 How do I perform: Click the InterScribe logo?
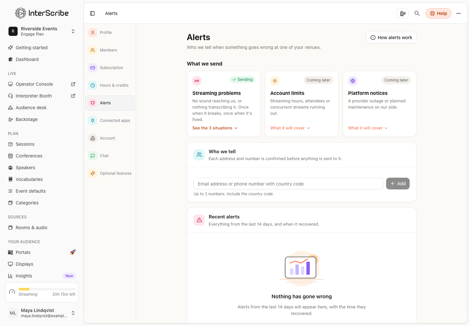[42, 13]
